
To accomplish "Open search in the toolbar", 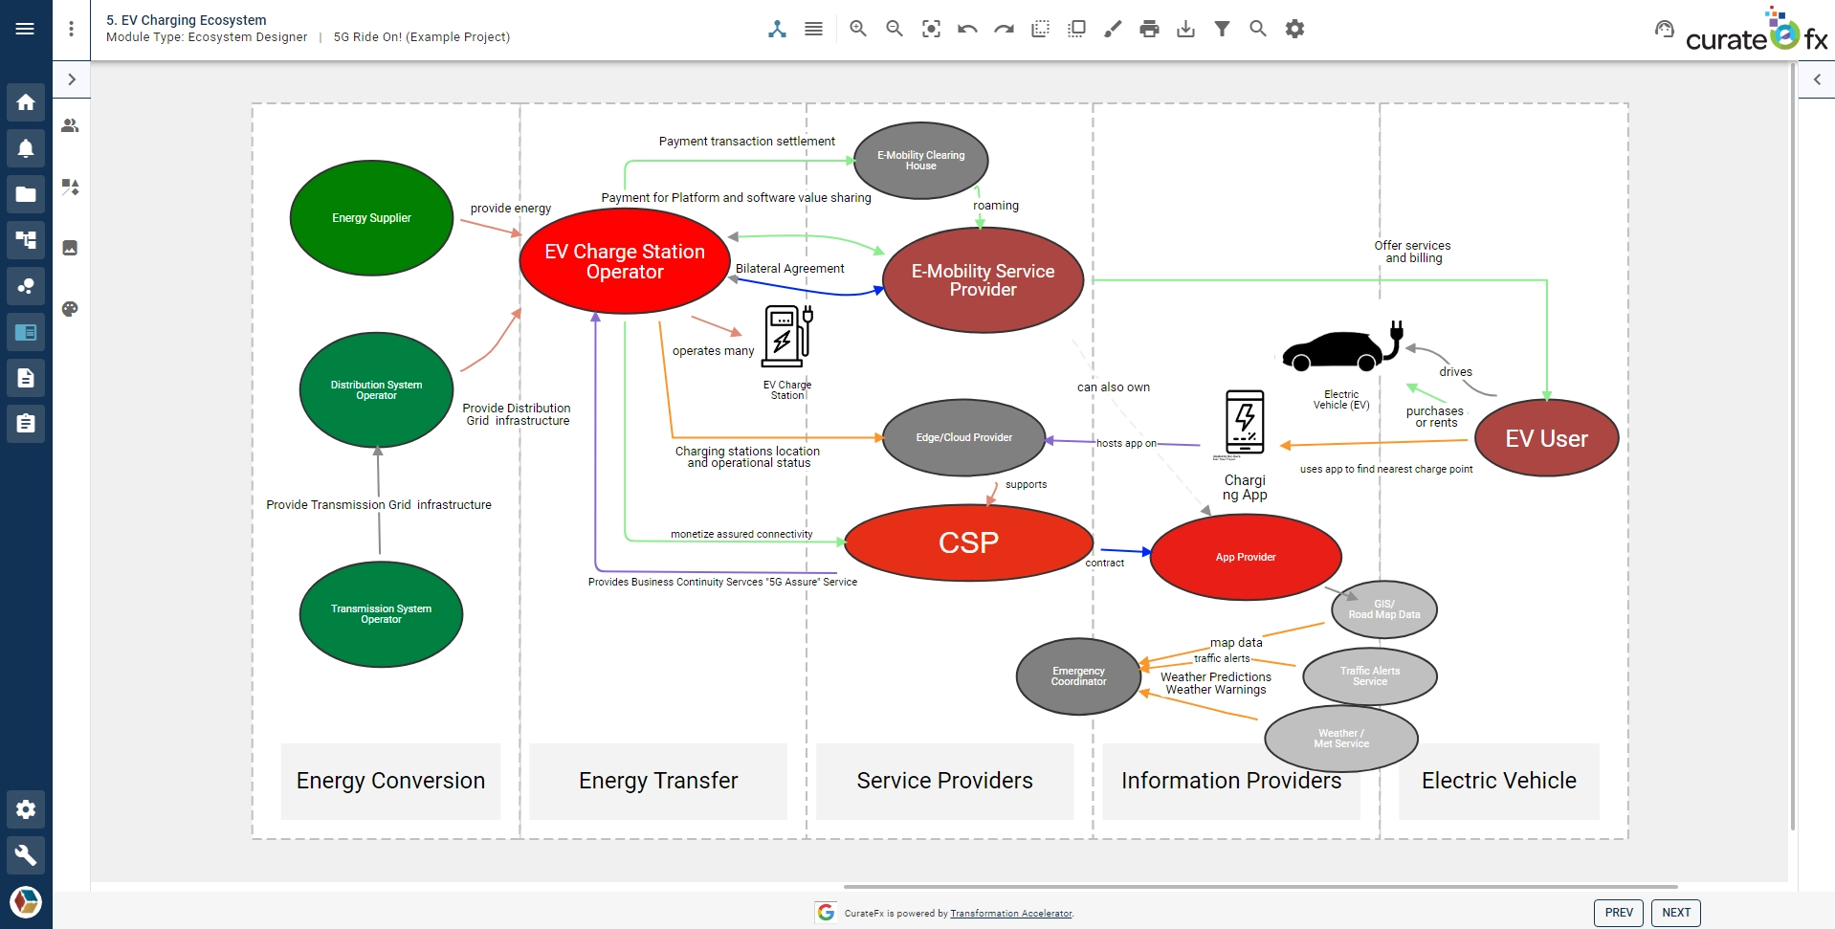I will point(1258,29).
